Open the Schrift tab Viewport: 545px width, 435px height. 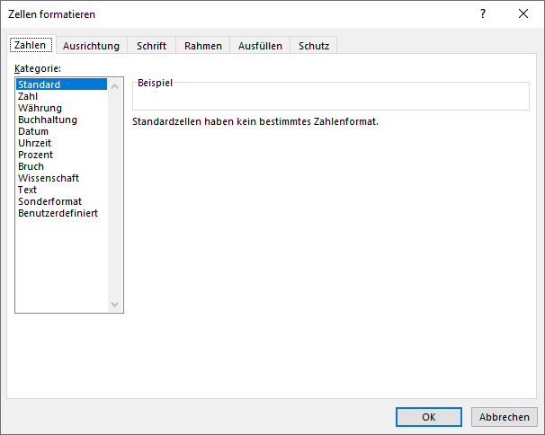[151, 46]
